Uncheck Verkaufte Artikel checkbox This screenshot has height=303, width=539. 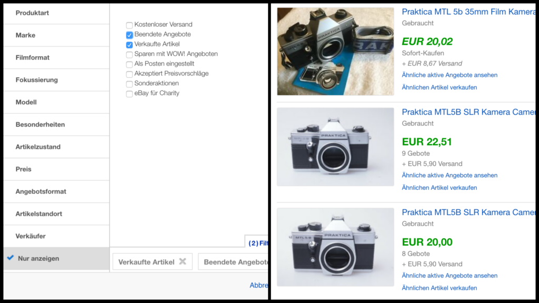point(129,45)
